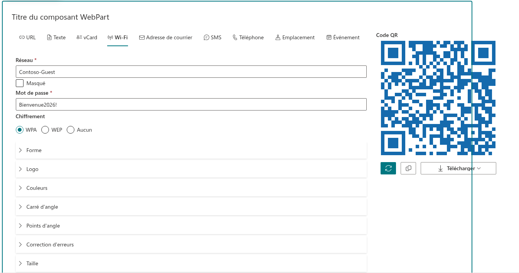Focus the Mot de passe input field

tap(191, 104)
